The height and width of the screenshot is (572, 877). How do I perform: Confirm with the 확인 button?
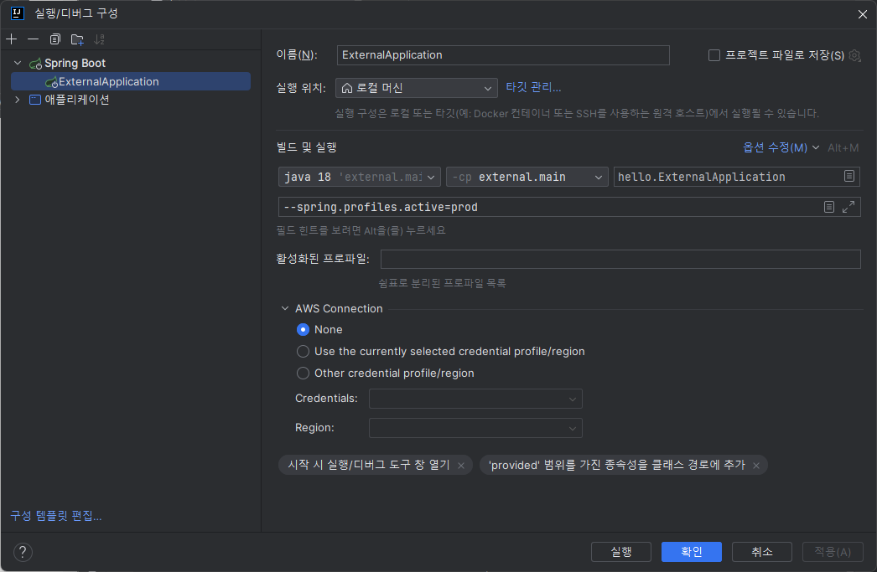click(692, 552)
